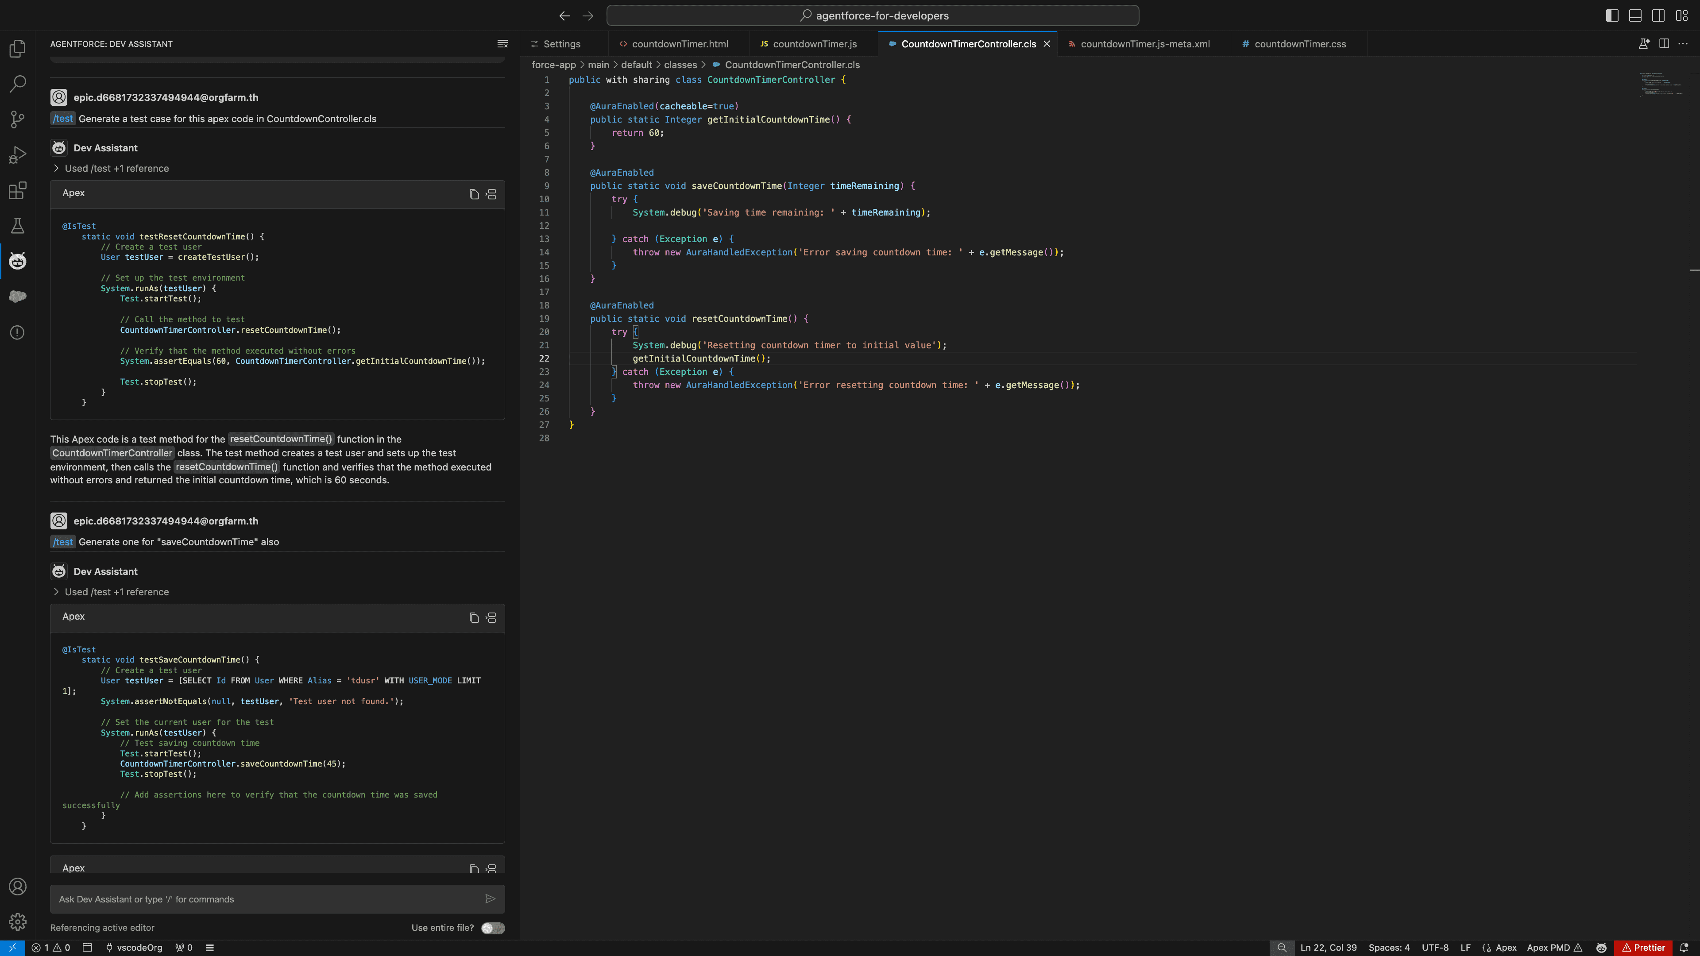Image resolution: width=1700 pixels, height=956 pixels.
Task: Click the status bar window layout icon
Action: click(x=87, y=948)
